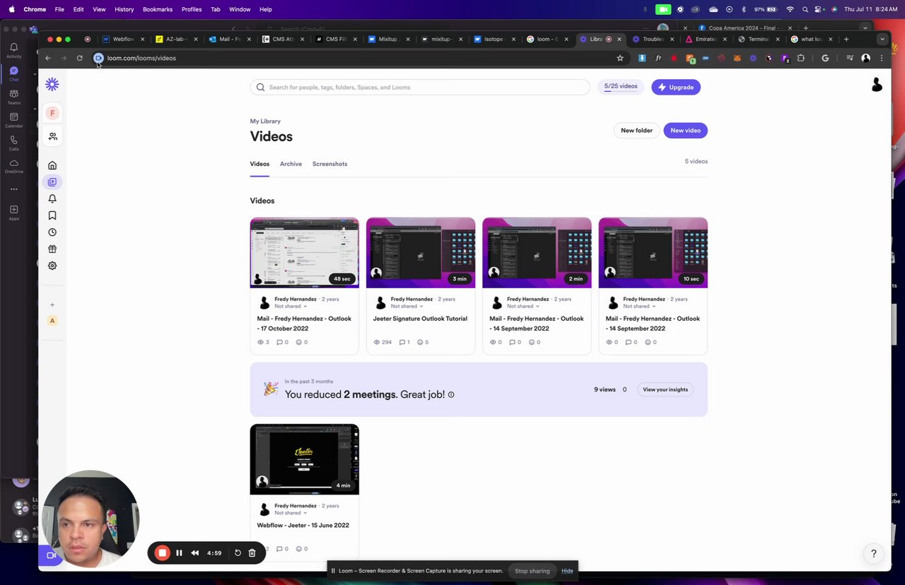The width and height of the screenshot is (905, 585).
Task: Switch to the Webflow browser tab
Action: [122, 39]
